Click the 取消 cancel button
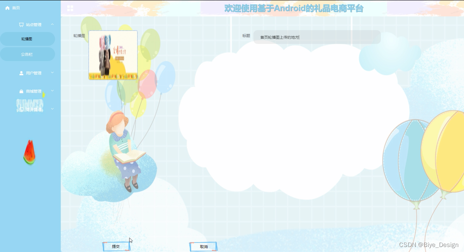Viewport: 464px width, 252px height. click(203, 247)
